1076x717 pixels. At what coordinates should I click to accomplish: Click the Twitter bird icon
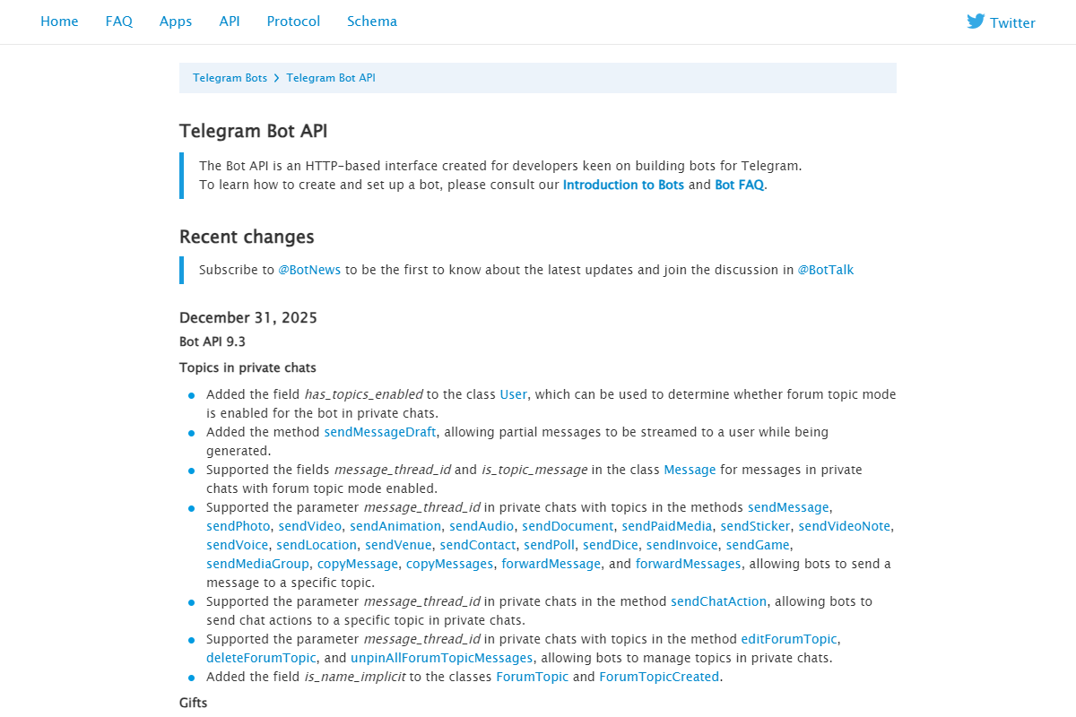[974, 21]
